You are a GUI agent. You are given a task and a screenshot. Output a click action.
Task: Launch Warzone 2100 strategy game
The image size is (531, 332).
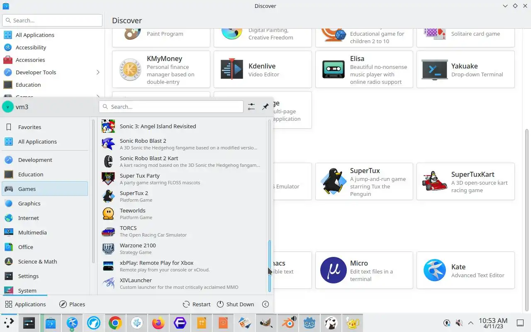183,248
